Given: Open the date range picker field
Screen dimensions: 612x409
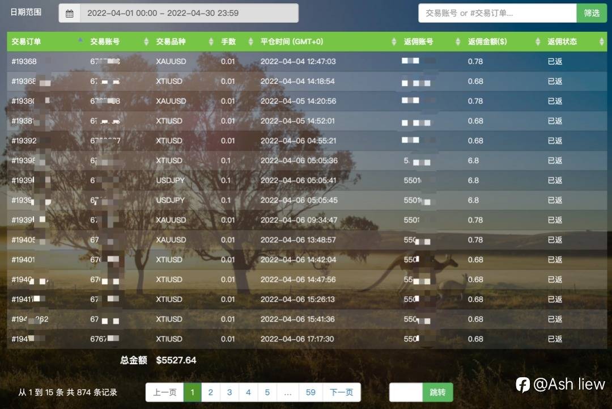Looking at the screenshot, I should click(x=189, y=13).
